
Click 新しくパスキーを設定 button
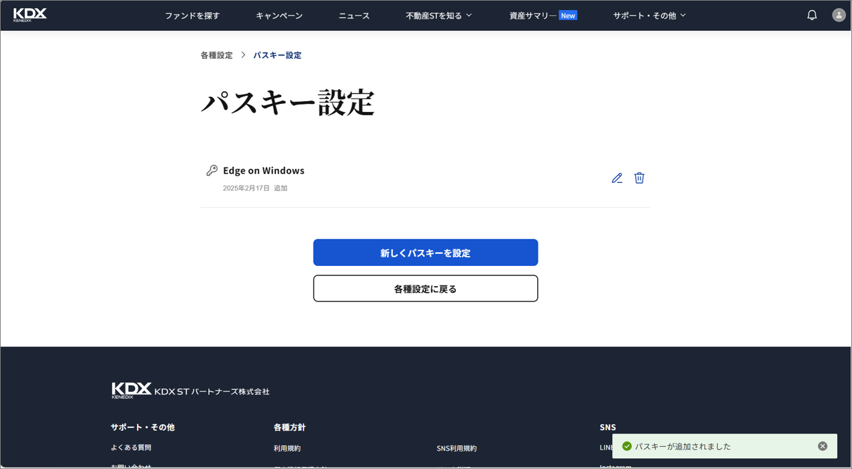click(x=426, y=253)
